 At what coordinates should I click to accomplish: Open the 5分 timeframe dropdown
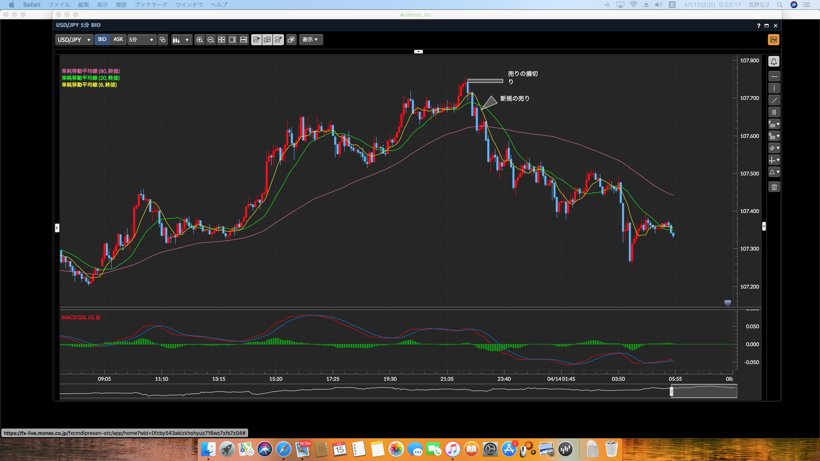[141, 40]
